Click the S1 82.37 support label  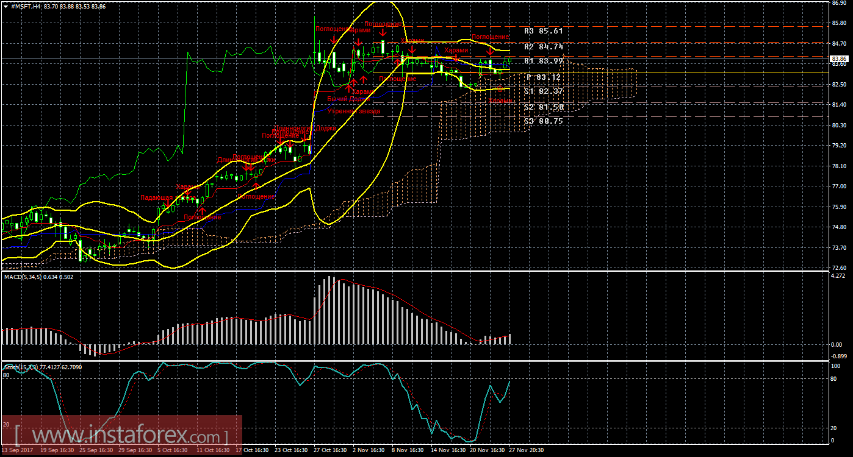pyautogui.click(x=543, y=91)
